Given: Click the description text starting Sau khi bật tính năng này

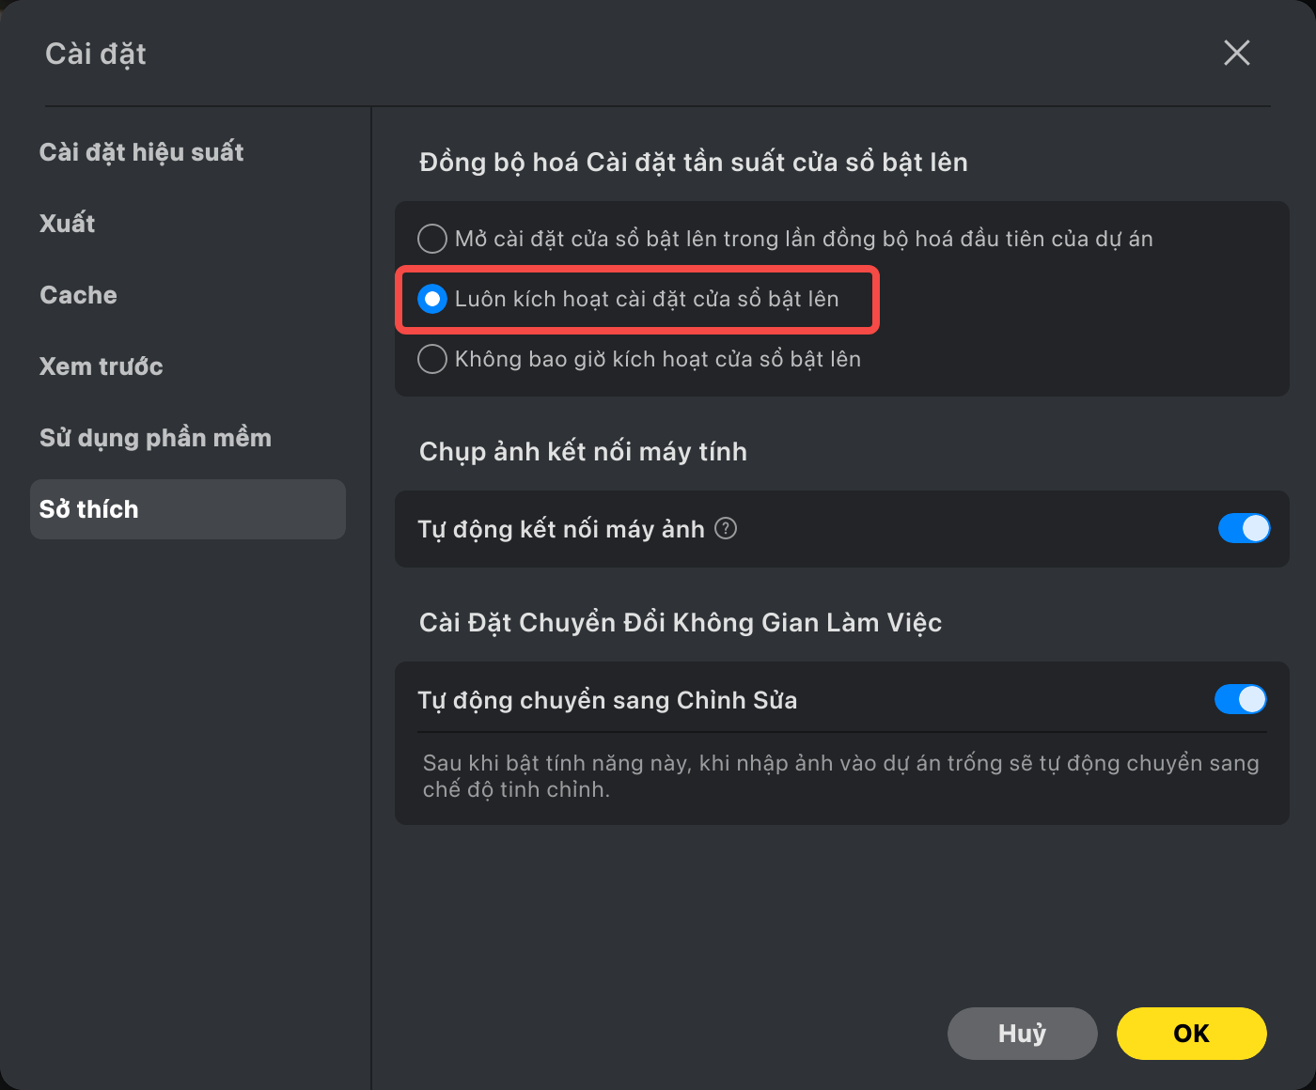Looking at the screenshot, I should tap(841, 776).
